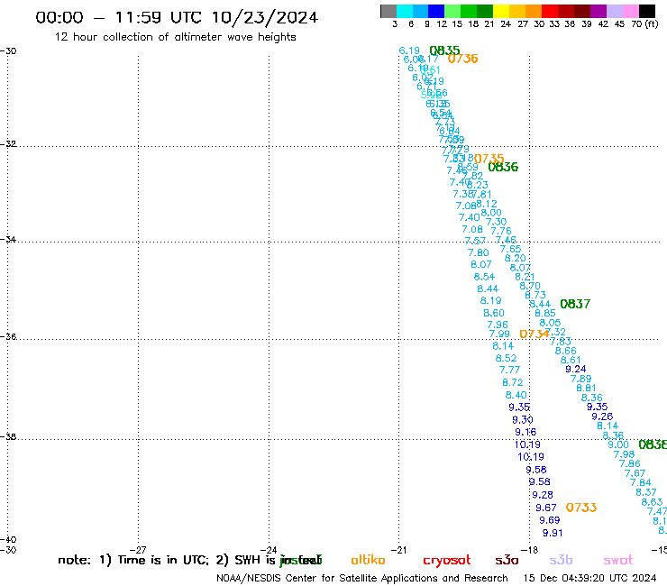Select the wave height value 9.26
Viewport: 667px width, 586px height.
tap(602, 417)
